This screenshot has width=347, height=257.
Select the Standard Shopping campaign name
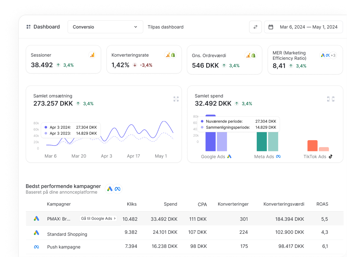[67, 234]
